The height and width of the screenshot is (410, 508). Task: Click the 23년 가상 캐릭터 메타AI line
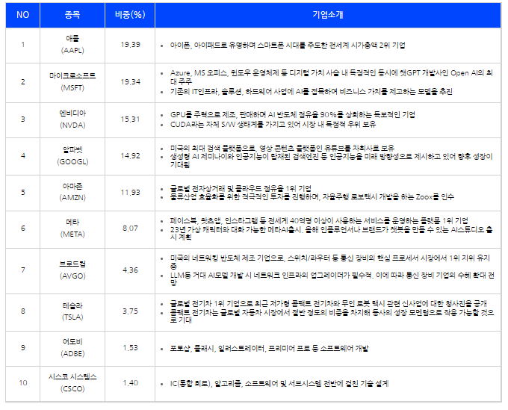(x=332, y=233)
